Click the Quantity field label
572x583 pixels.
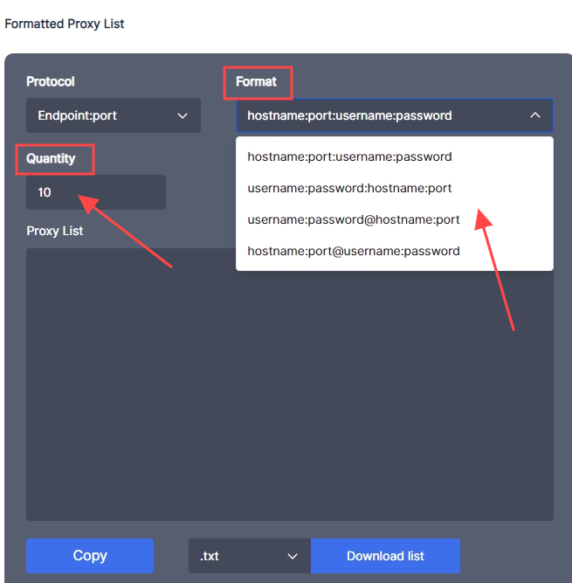click(51, 158)
